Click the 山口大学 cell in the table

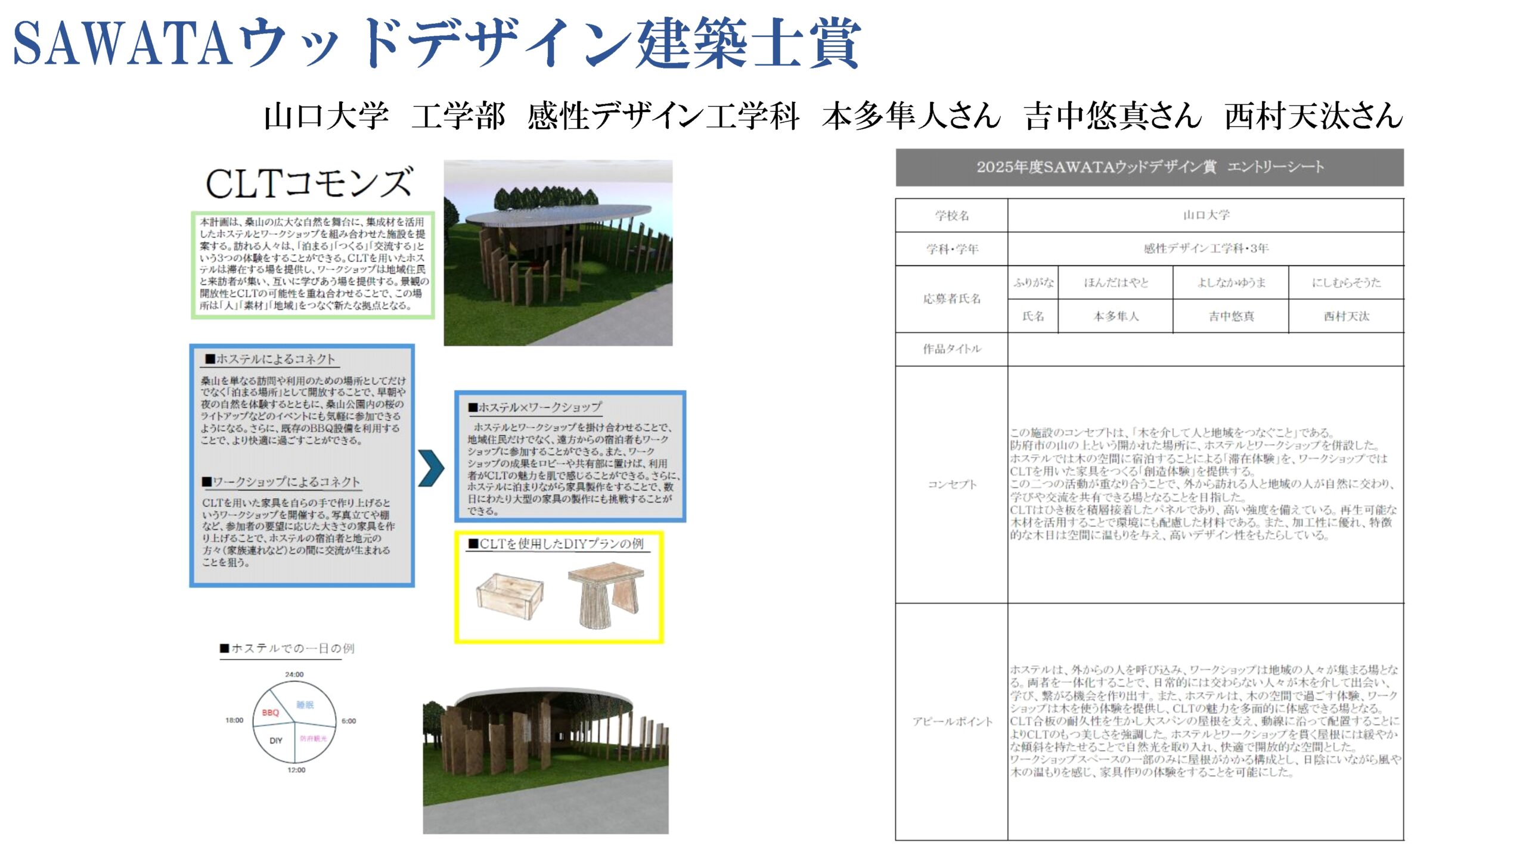(x=1205, y=215)
